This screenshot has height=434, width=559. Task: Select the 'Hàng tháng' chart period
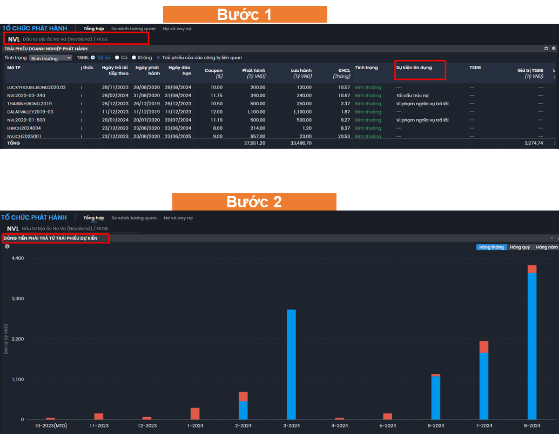click(491, 247)
